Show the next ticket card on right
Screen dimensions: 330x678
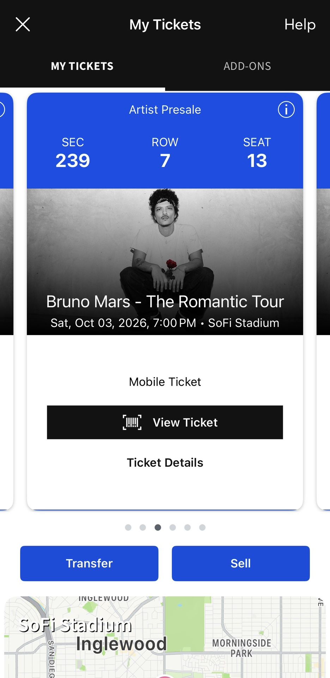[x=324, y=300]
